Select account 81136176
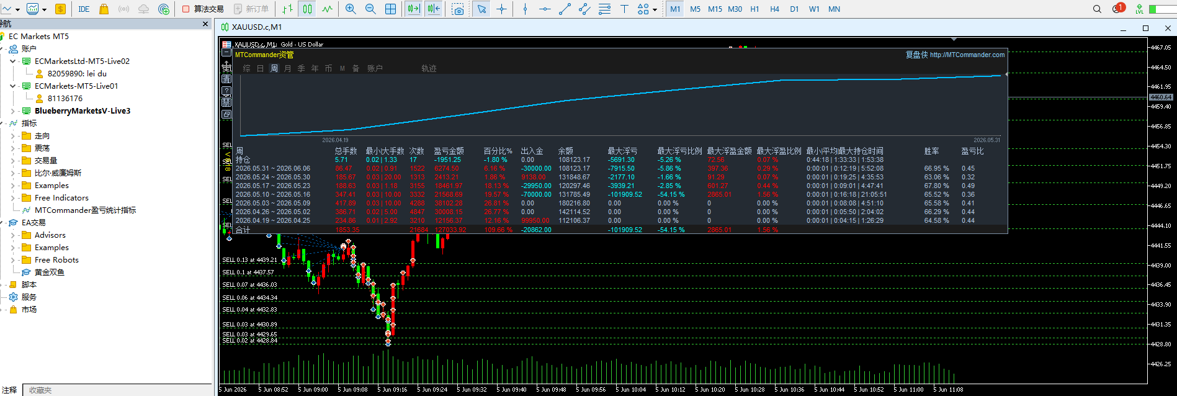1177x396 pixels. point(59,98)
